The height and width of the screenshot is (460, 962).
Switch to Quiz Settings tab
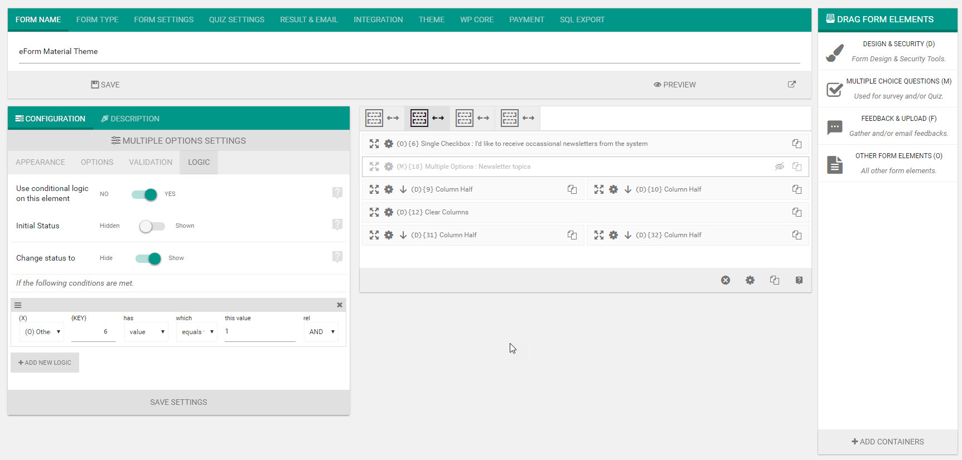(236, 19)
